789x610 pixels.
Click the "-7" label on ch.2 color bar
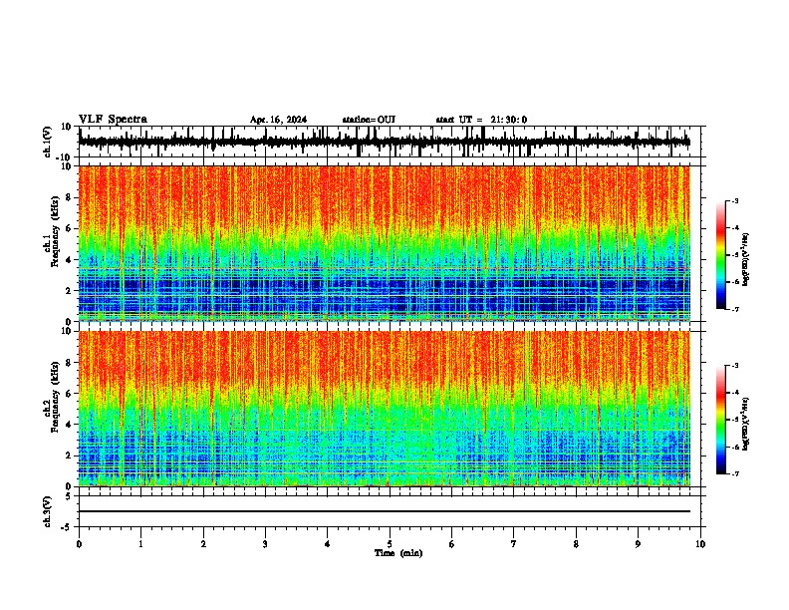tap(735, 473)
